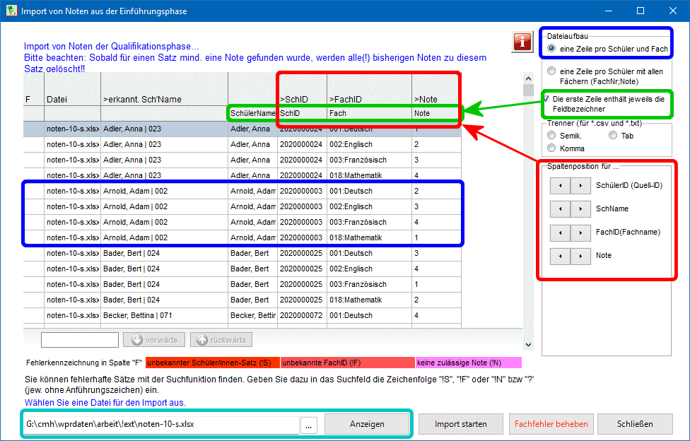Image resolution: width=690 pixels, height=441 pixels.
Task: Select the Arnold, Adam 001:Deutsch row
Action: tap(242, 191)
